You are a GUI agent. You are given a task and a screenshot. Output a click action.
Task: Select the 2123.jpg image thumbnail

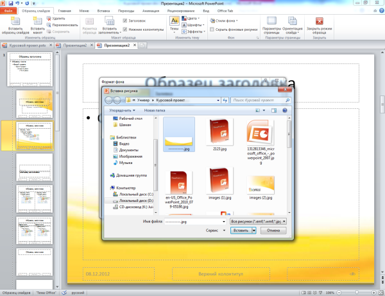coord(220,131)
